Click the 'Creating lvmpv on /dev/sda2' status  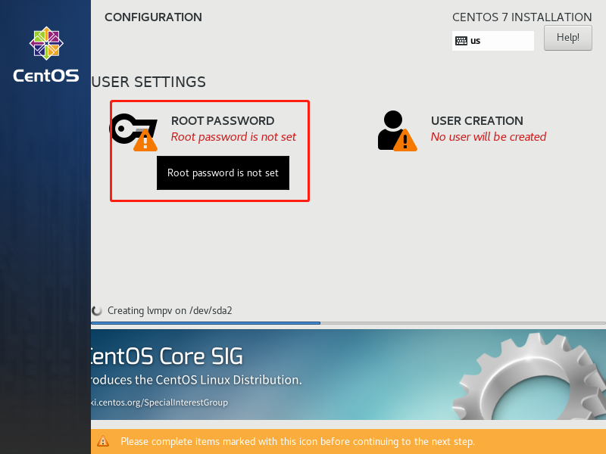click(x=170, y=311)
